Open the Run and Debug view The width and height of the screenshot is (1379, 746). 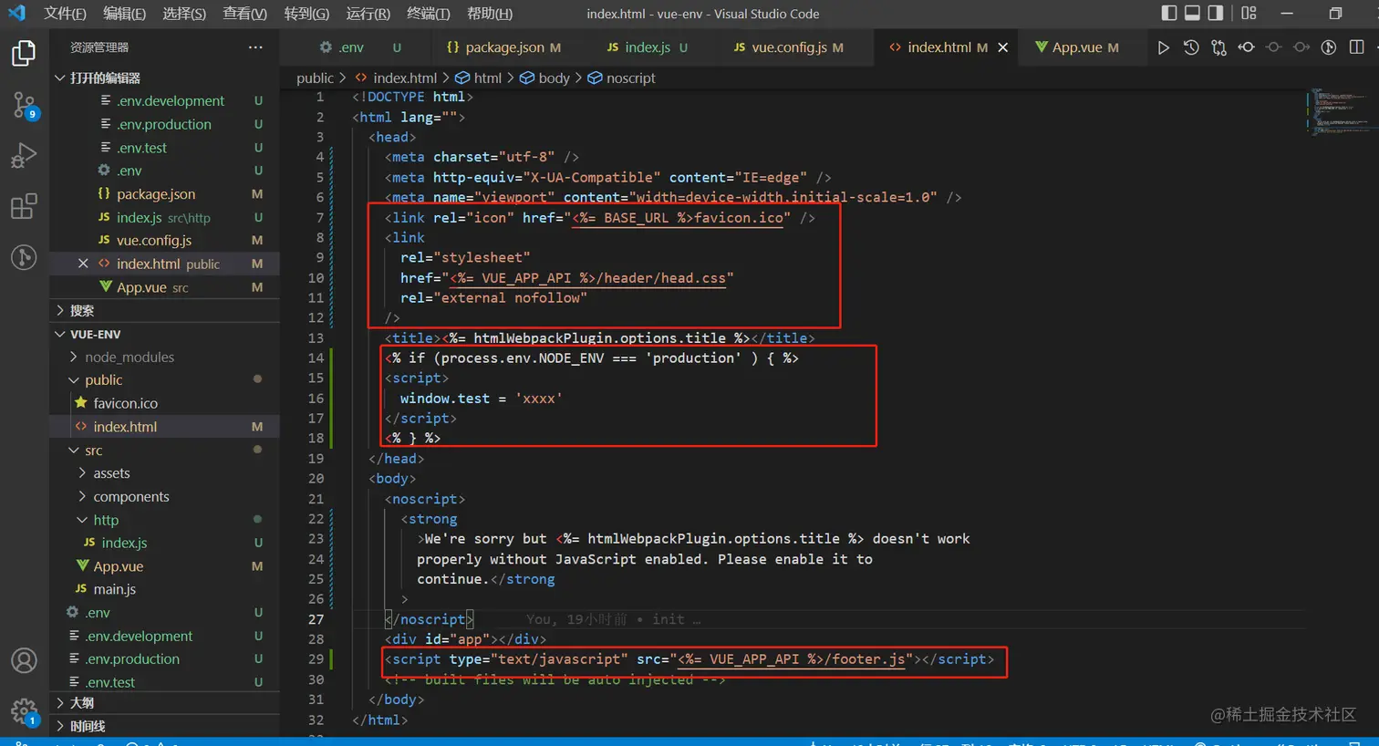coord(24,156)
